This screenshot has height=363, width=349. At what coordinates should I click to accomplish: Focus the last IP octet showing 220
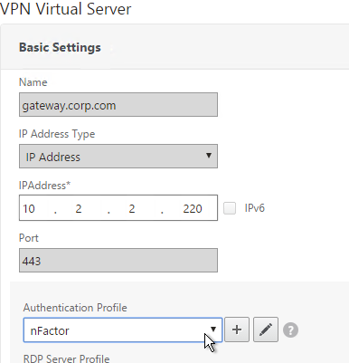(193, 208)
